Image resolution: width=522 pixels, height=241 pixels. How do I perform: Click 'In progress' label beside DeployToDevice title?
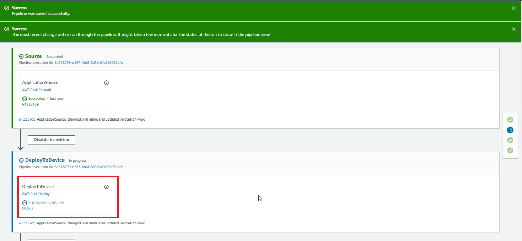click(x=78, y=161)
